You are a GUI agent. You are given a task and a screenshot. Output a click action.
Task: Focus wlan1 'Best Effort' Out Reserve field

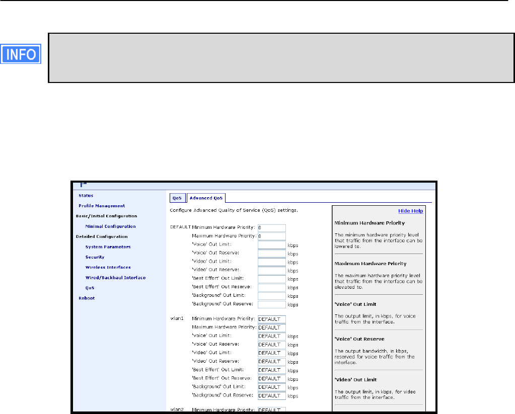coord(272,379)
